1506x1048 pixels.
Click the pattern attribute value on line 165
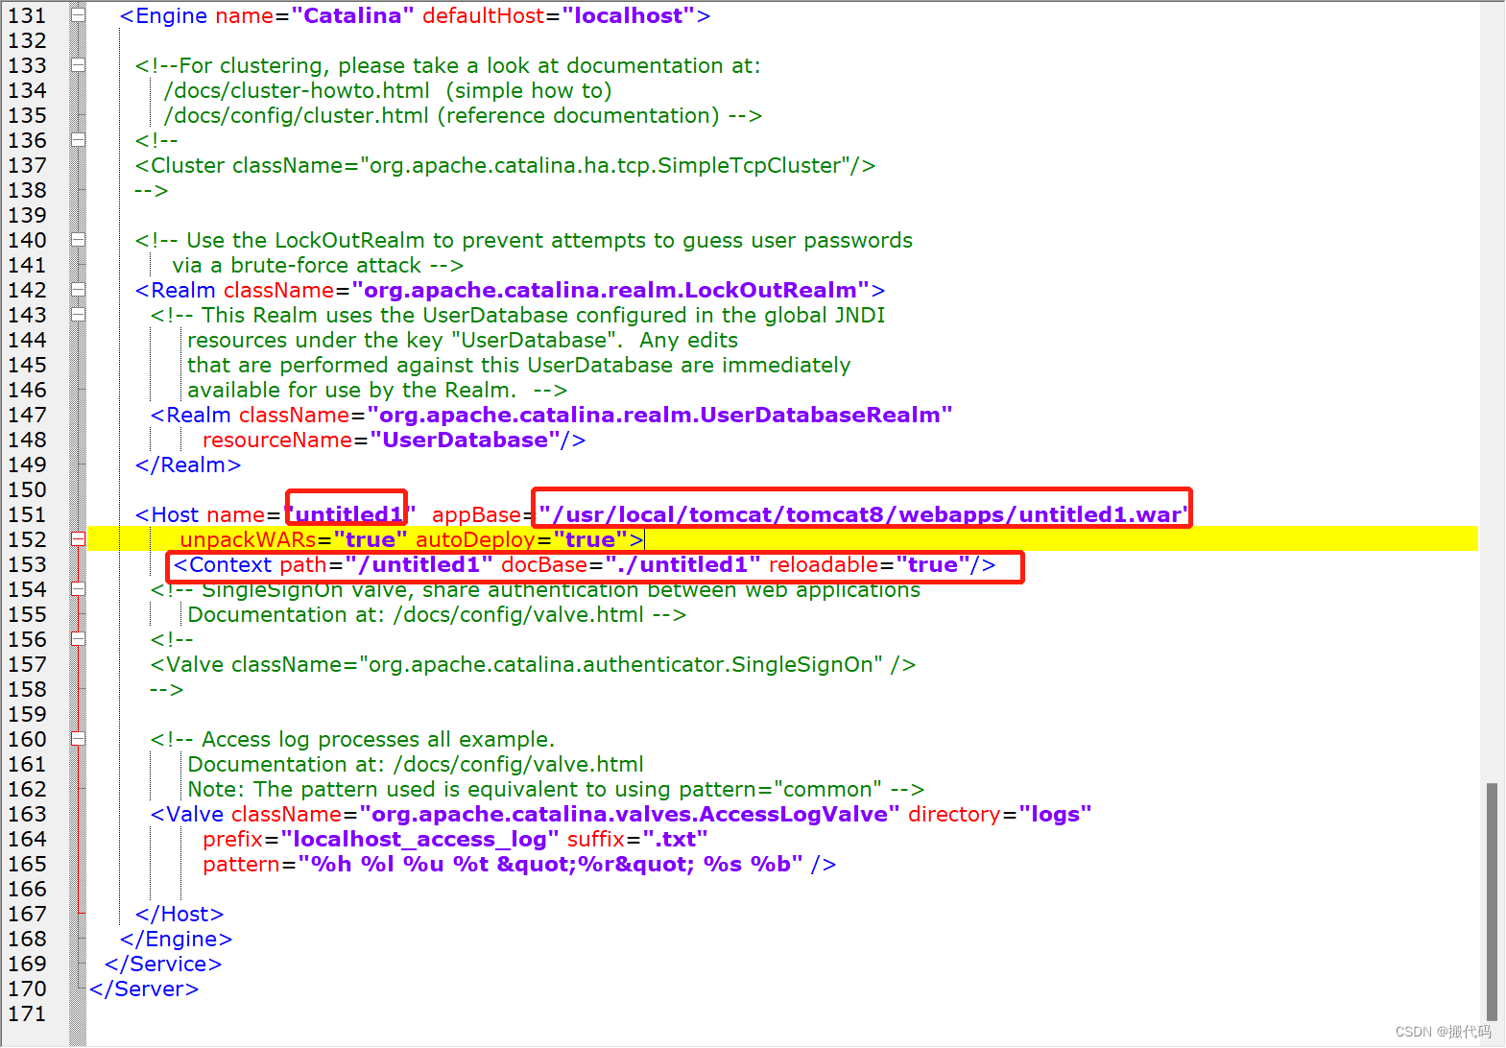coord(550,864)
